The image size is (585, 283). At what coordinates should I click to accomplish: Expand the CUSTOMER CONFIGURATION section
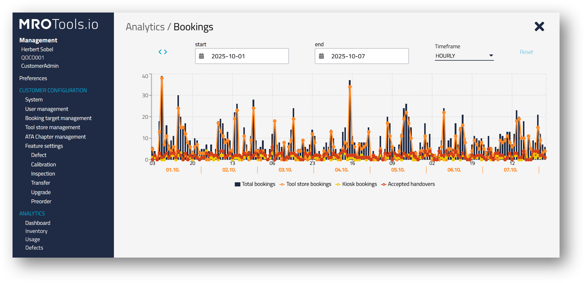tap(53, 90)
